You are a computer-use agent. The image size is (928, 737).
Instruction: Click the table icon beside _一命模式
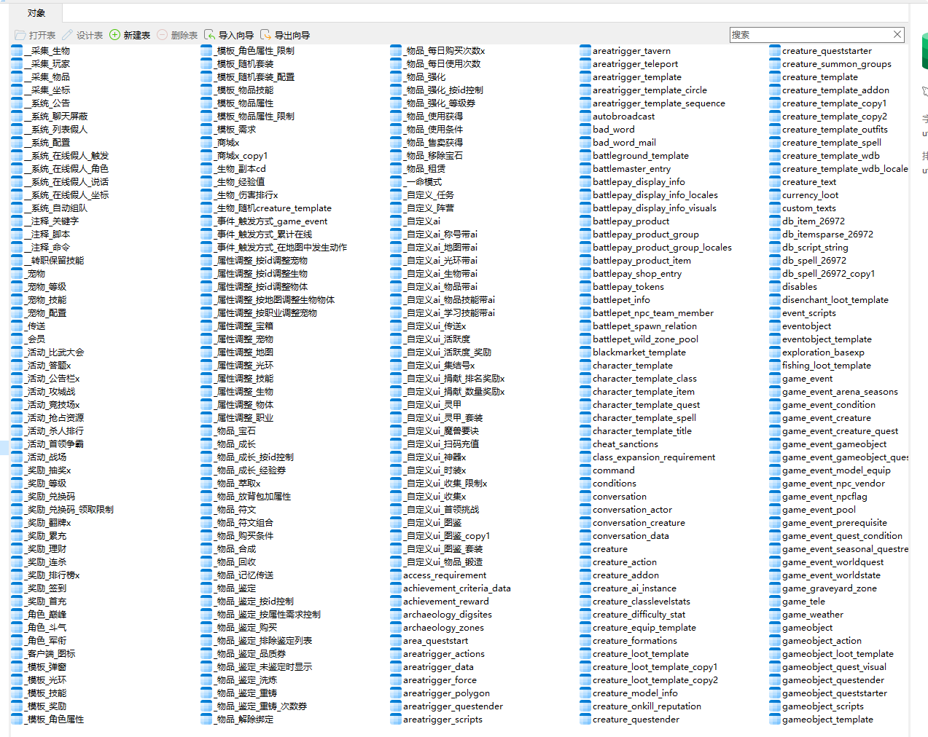(x=396, y=182)
